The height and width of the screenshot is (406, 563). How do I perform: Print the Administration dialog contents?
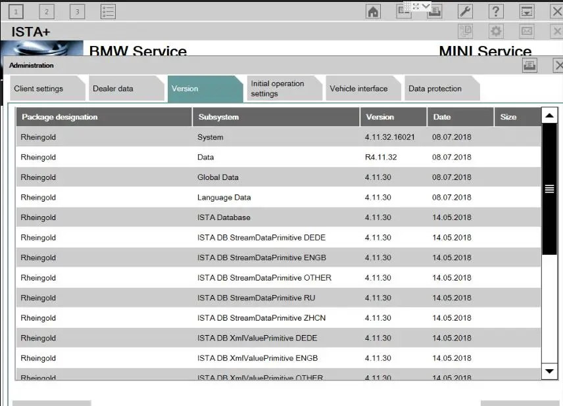click(529, 65)
